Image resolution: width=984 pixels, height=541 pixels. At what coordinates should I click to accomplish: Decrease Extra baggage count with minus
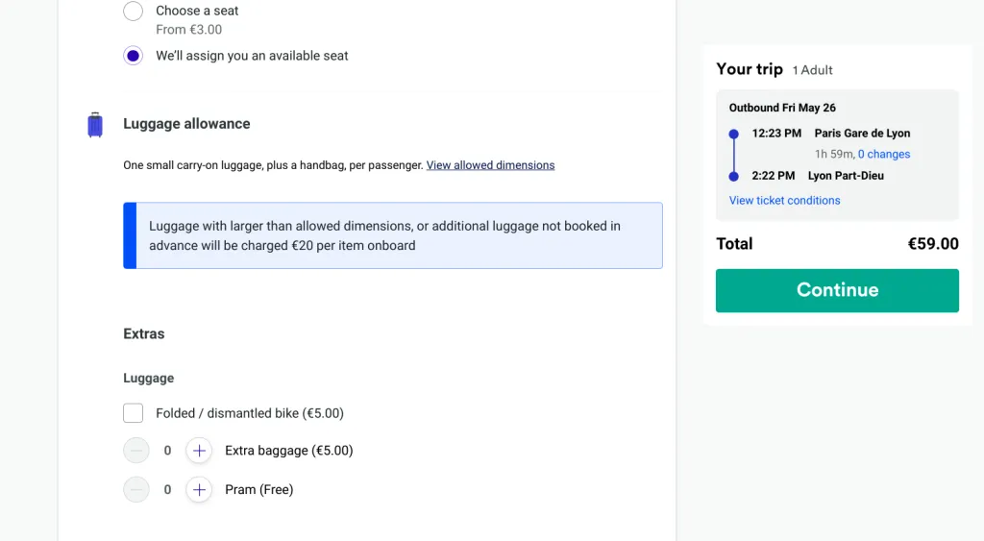click(136, 451)
